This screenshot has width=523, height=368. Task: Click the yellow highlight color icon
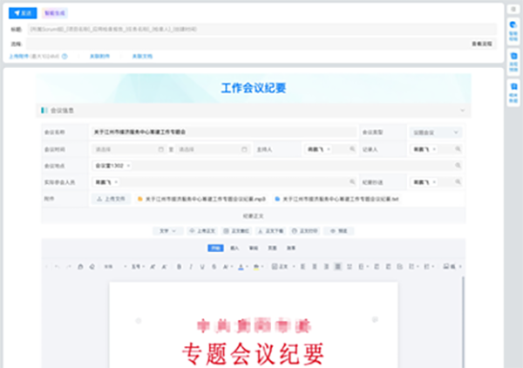coord(256,267)
